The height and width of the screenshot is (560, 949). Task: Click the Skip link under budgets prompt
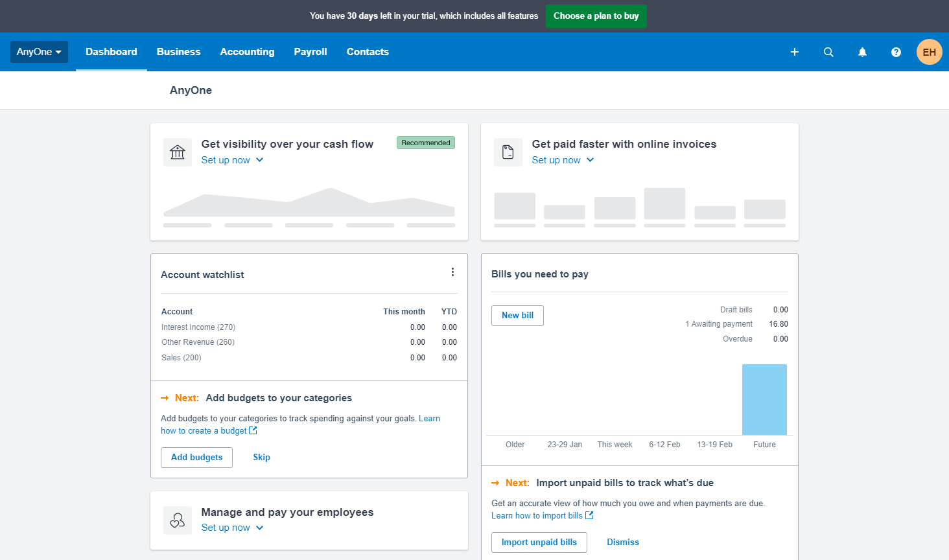click(261, 457)
